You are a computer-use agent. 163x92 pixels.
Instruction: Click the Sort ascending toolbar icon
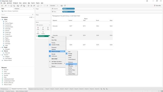tap(31, 6)
